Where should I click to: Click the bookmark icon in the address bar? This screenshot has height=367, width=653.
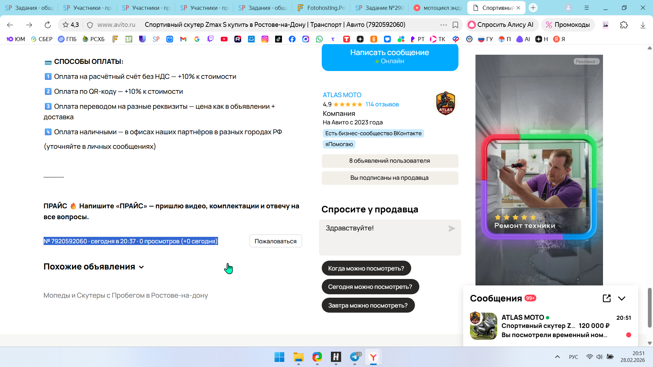455,25
